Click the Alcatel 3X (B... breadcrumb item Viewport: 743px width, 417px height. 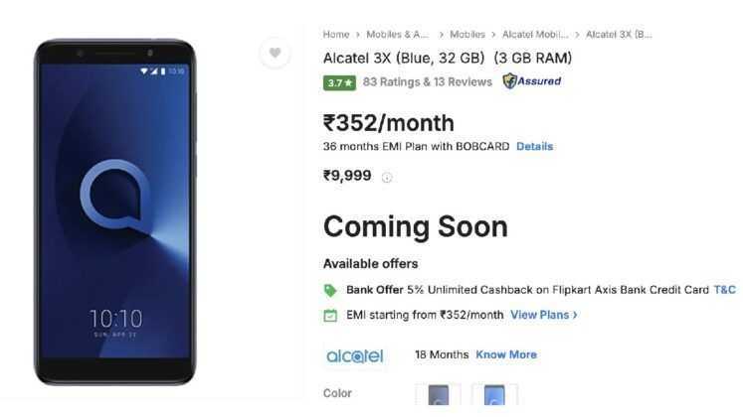click(x=619, y=35)
